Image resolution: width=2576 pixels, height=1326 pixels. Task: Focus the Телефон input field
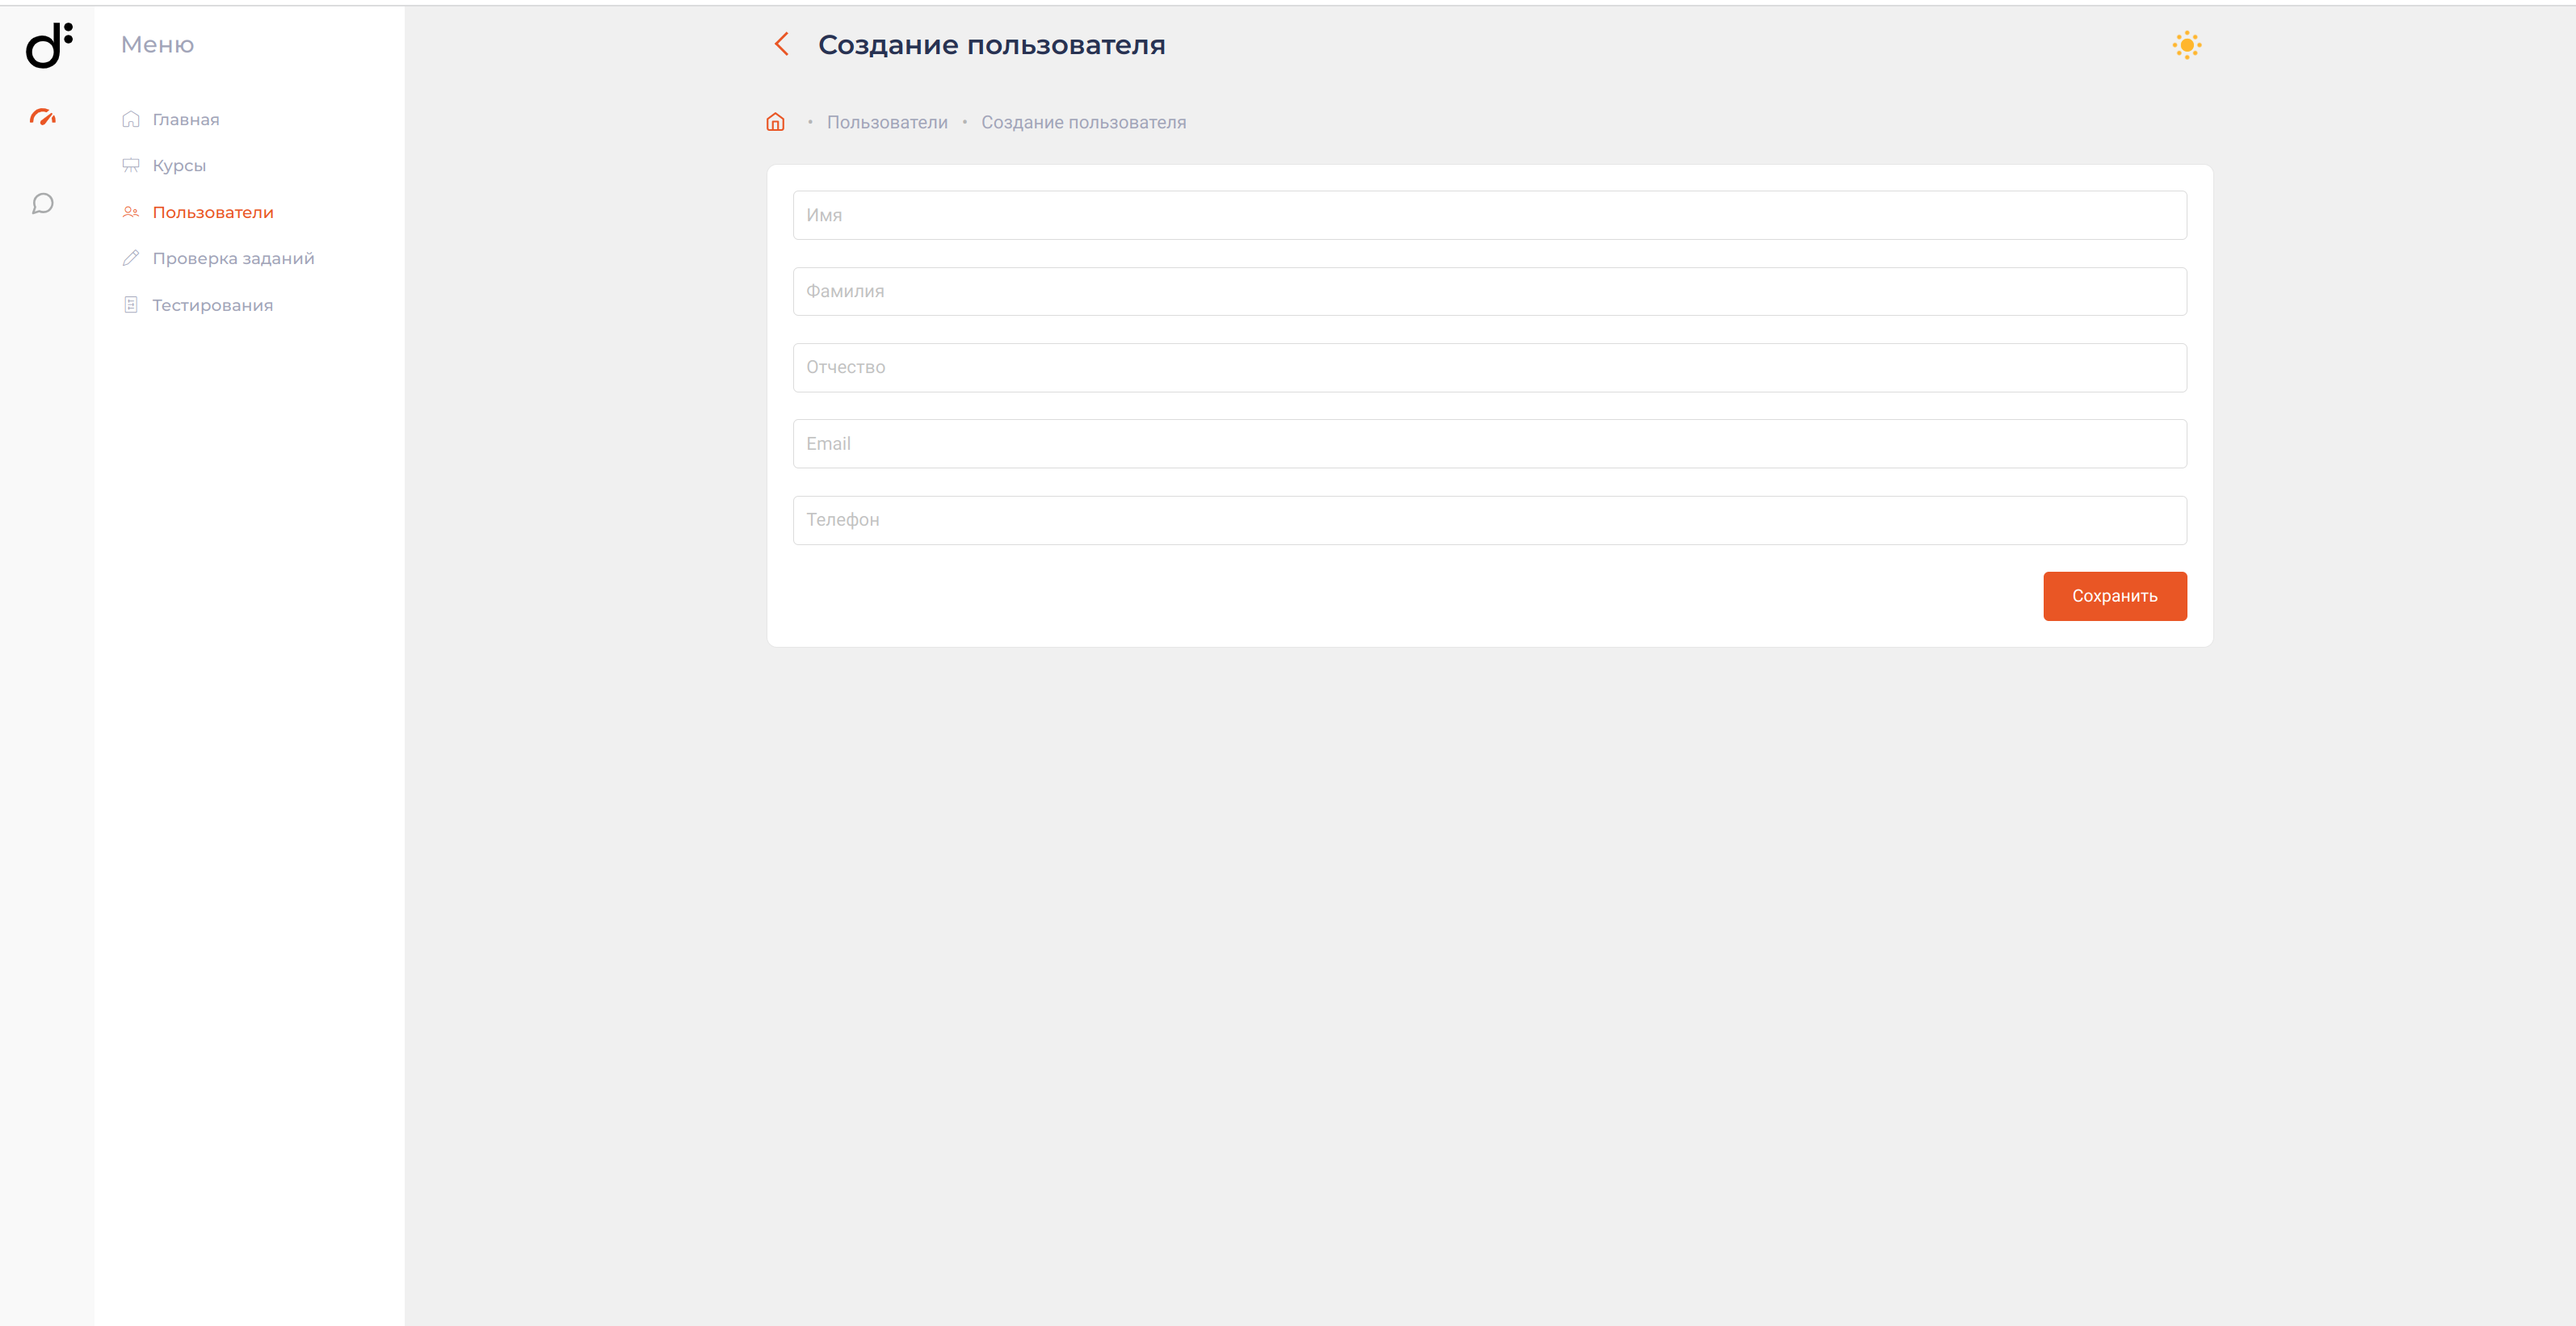pos(1489,520)
